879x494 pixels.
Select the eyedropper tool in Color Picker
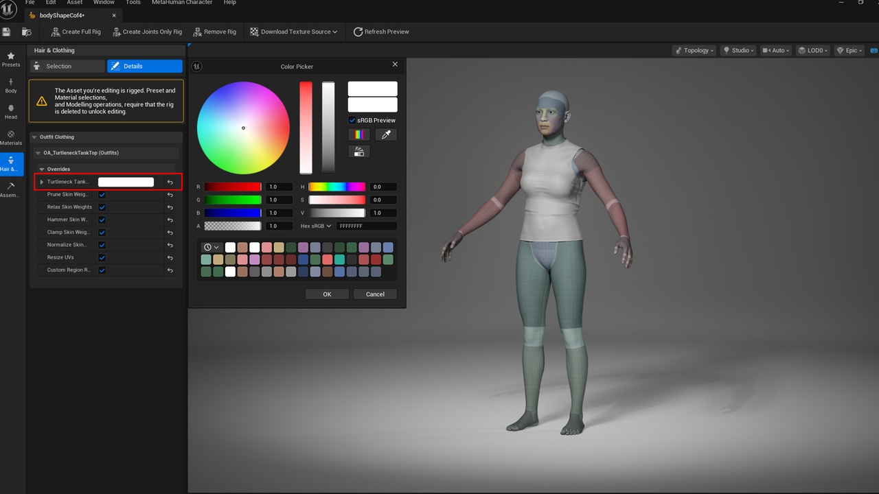coord(386,135)
